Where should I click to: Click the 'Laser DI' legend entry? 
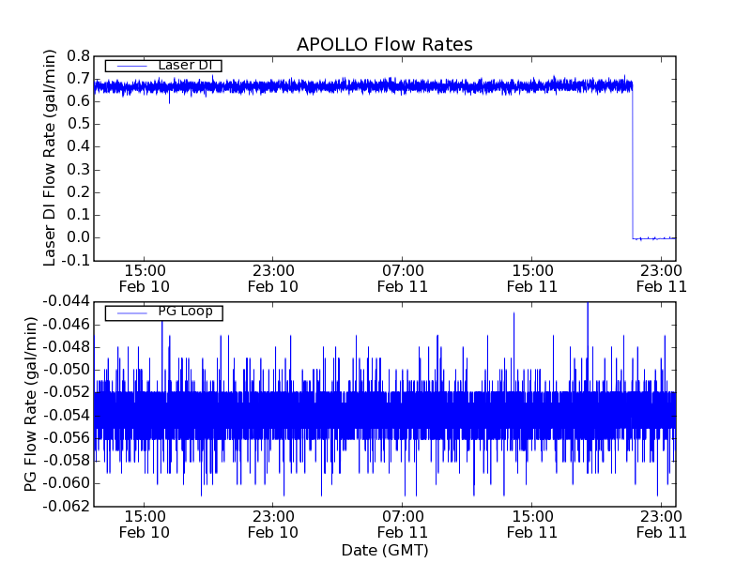point(163,65)
